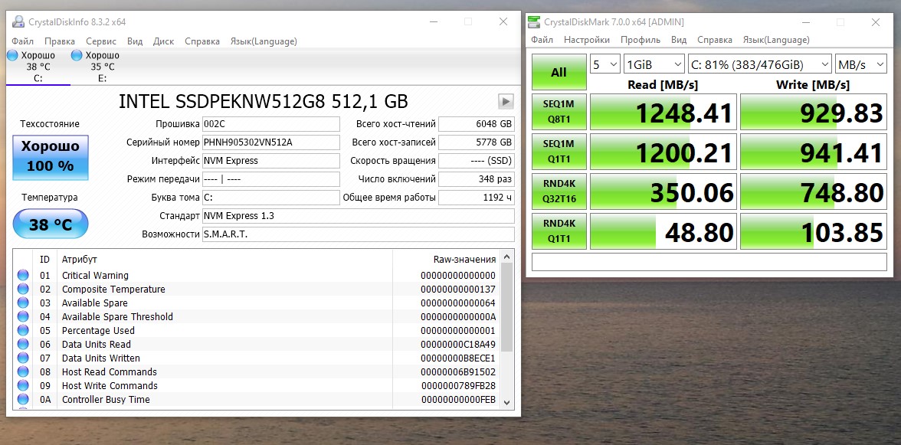This screenshot has height=445, width=901.
Task: Open Справка menu in CrystalDiskInfo
Action: tap(202, 41)
